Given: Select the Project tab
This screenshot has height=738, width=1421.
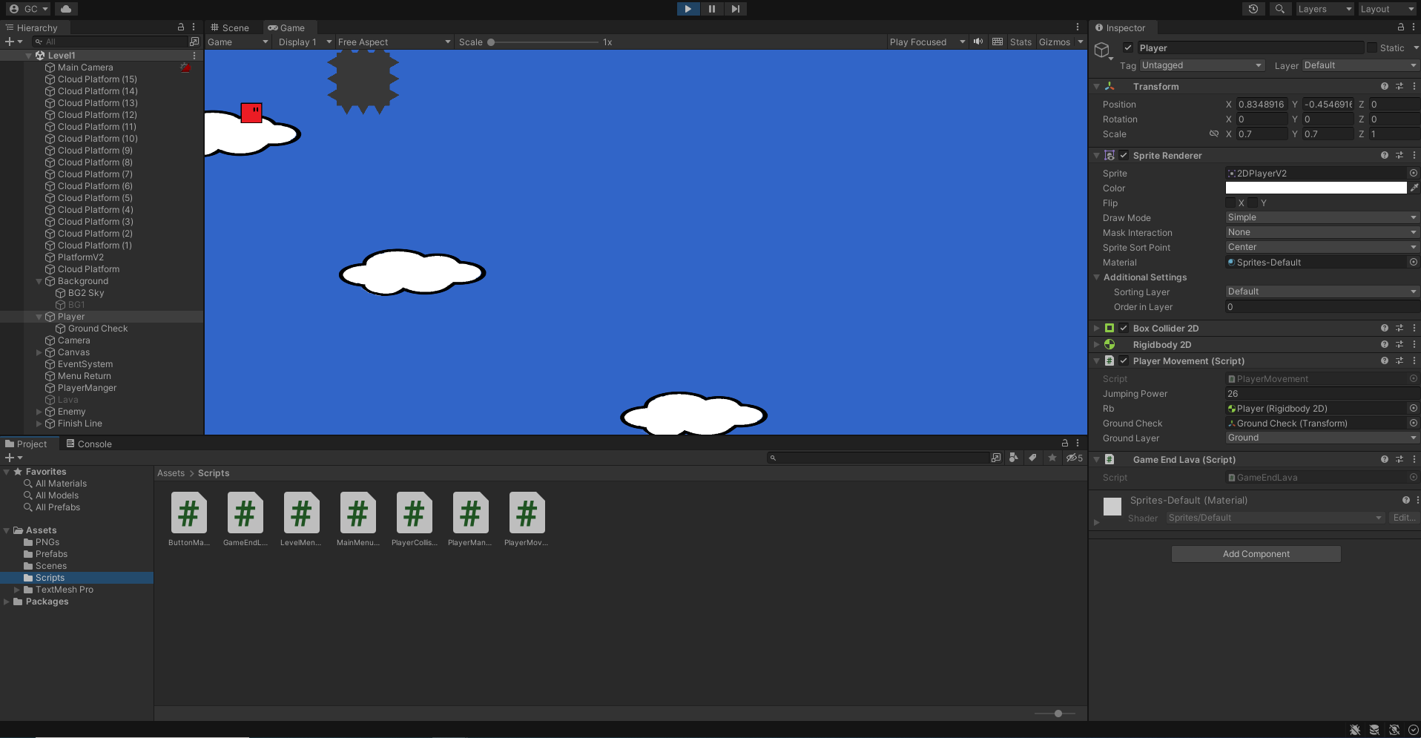Looking at the screenshot, I should [x=26, y=444].
